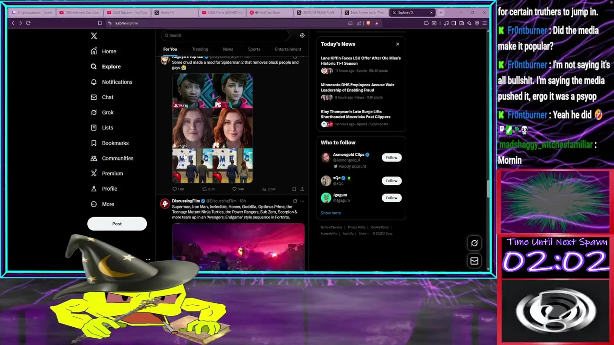Image resolution: width=614 pixels, height=345 pixels.
Task: Open the browser hamburger menu
Action: click(484, 23)
